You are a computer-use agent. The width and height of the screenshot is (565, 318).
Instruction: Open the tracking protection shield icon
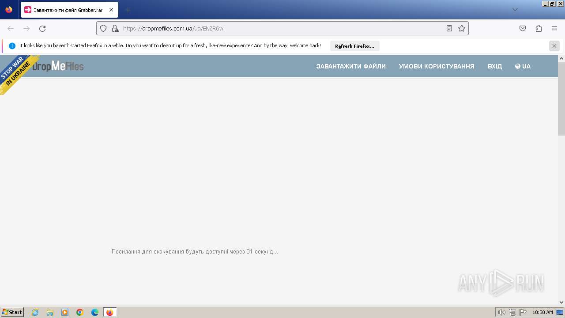(103, 28)
